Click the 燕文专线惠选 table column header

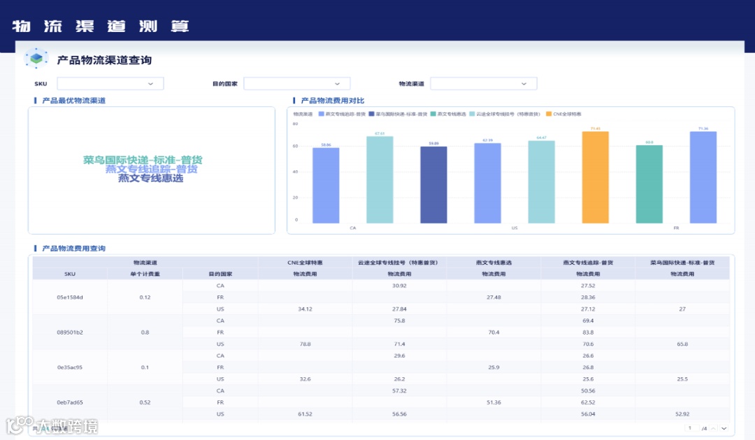click(494, 263)
